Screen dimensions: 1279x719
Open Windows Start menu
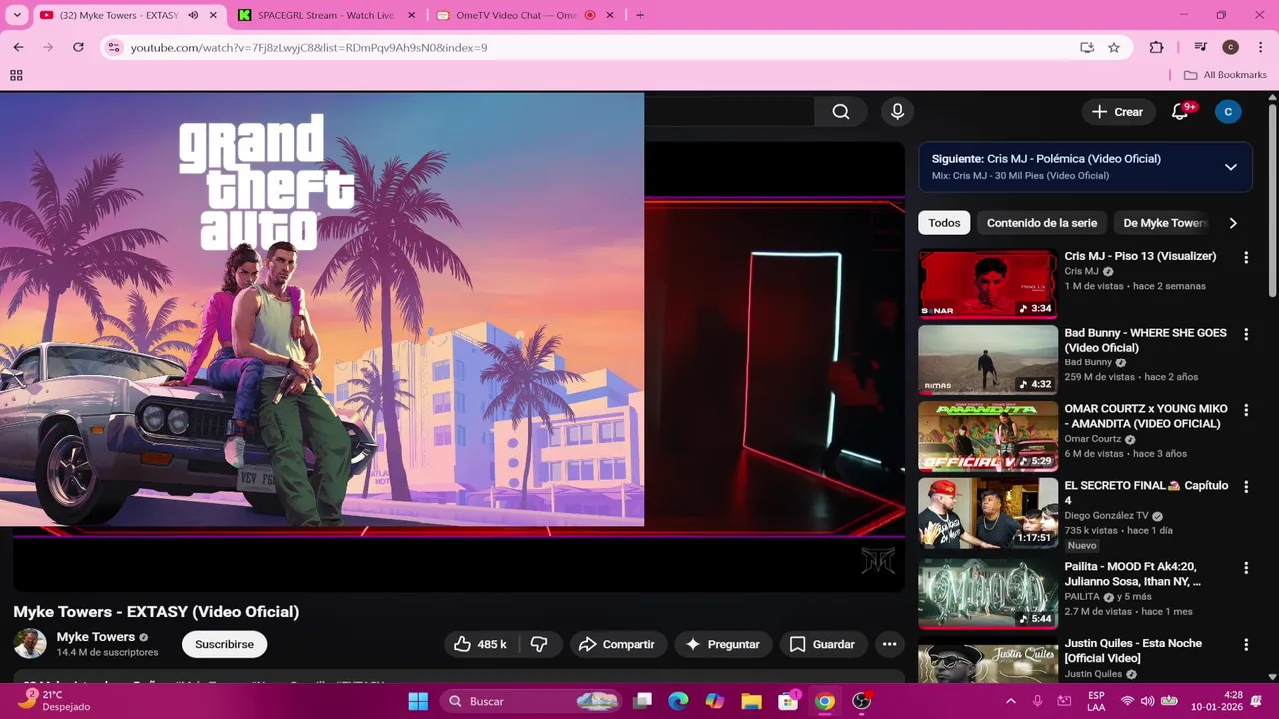coord(418,701)
